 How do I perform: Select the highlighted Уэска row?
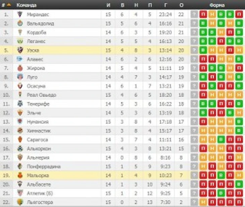(122, 50)
